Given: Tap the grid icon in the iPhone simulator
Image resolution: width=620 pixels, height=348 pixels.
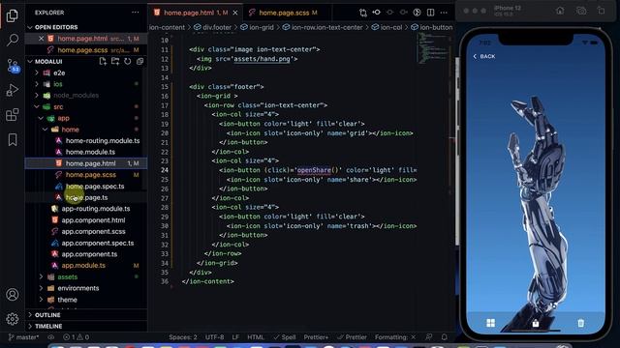Looking at the screenshot, I should tap(491, 323).
